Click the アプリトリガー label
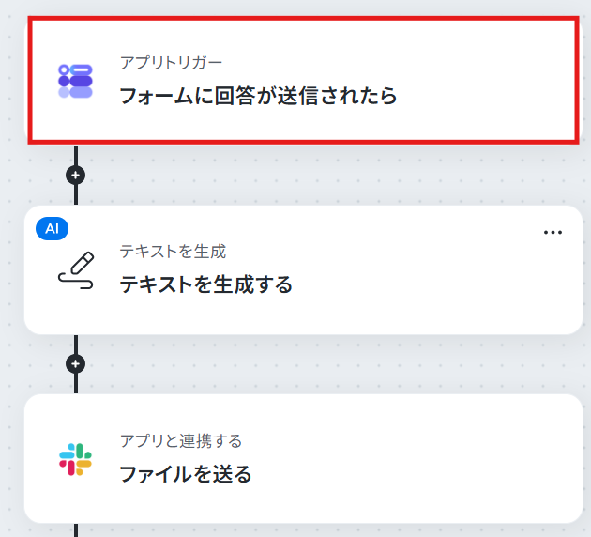591x537 pixels. (x=171, y=63)
